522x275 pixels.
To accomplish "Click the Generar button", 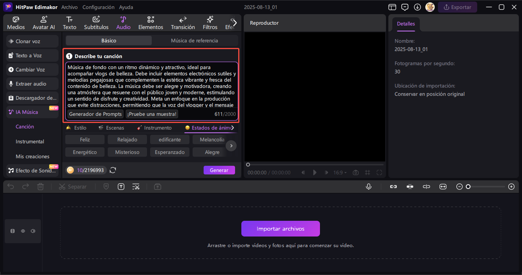I will pos(219,170).
